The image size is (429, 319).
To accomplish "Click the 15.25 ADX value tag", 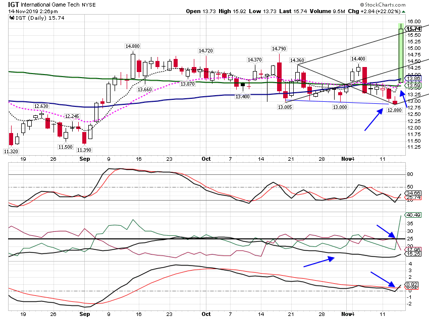I will pos(413,253).
